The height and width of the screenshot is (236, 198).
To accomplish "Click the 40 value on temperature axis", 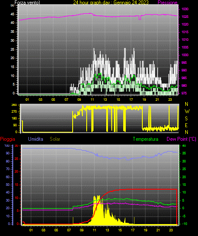I will 184,146.
